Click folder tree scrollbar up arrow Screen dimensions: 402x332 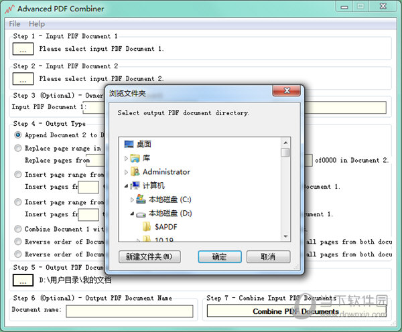tap(285, 143)
